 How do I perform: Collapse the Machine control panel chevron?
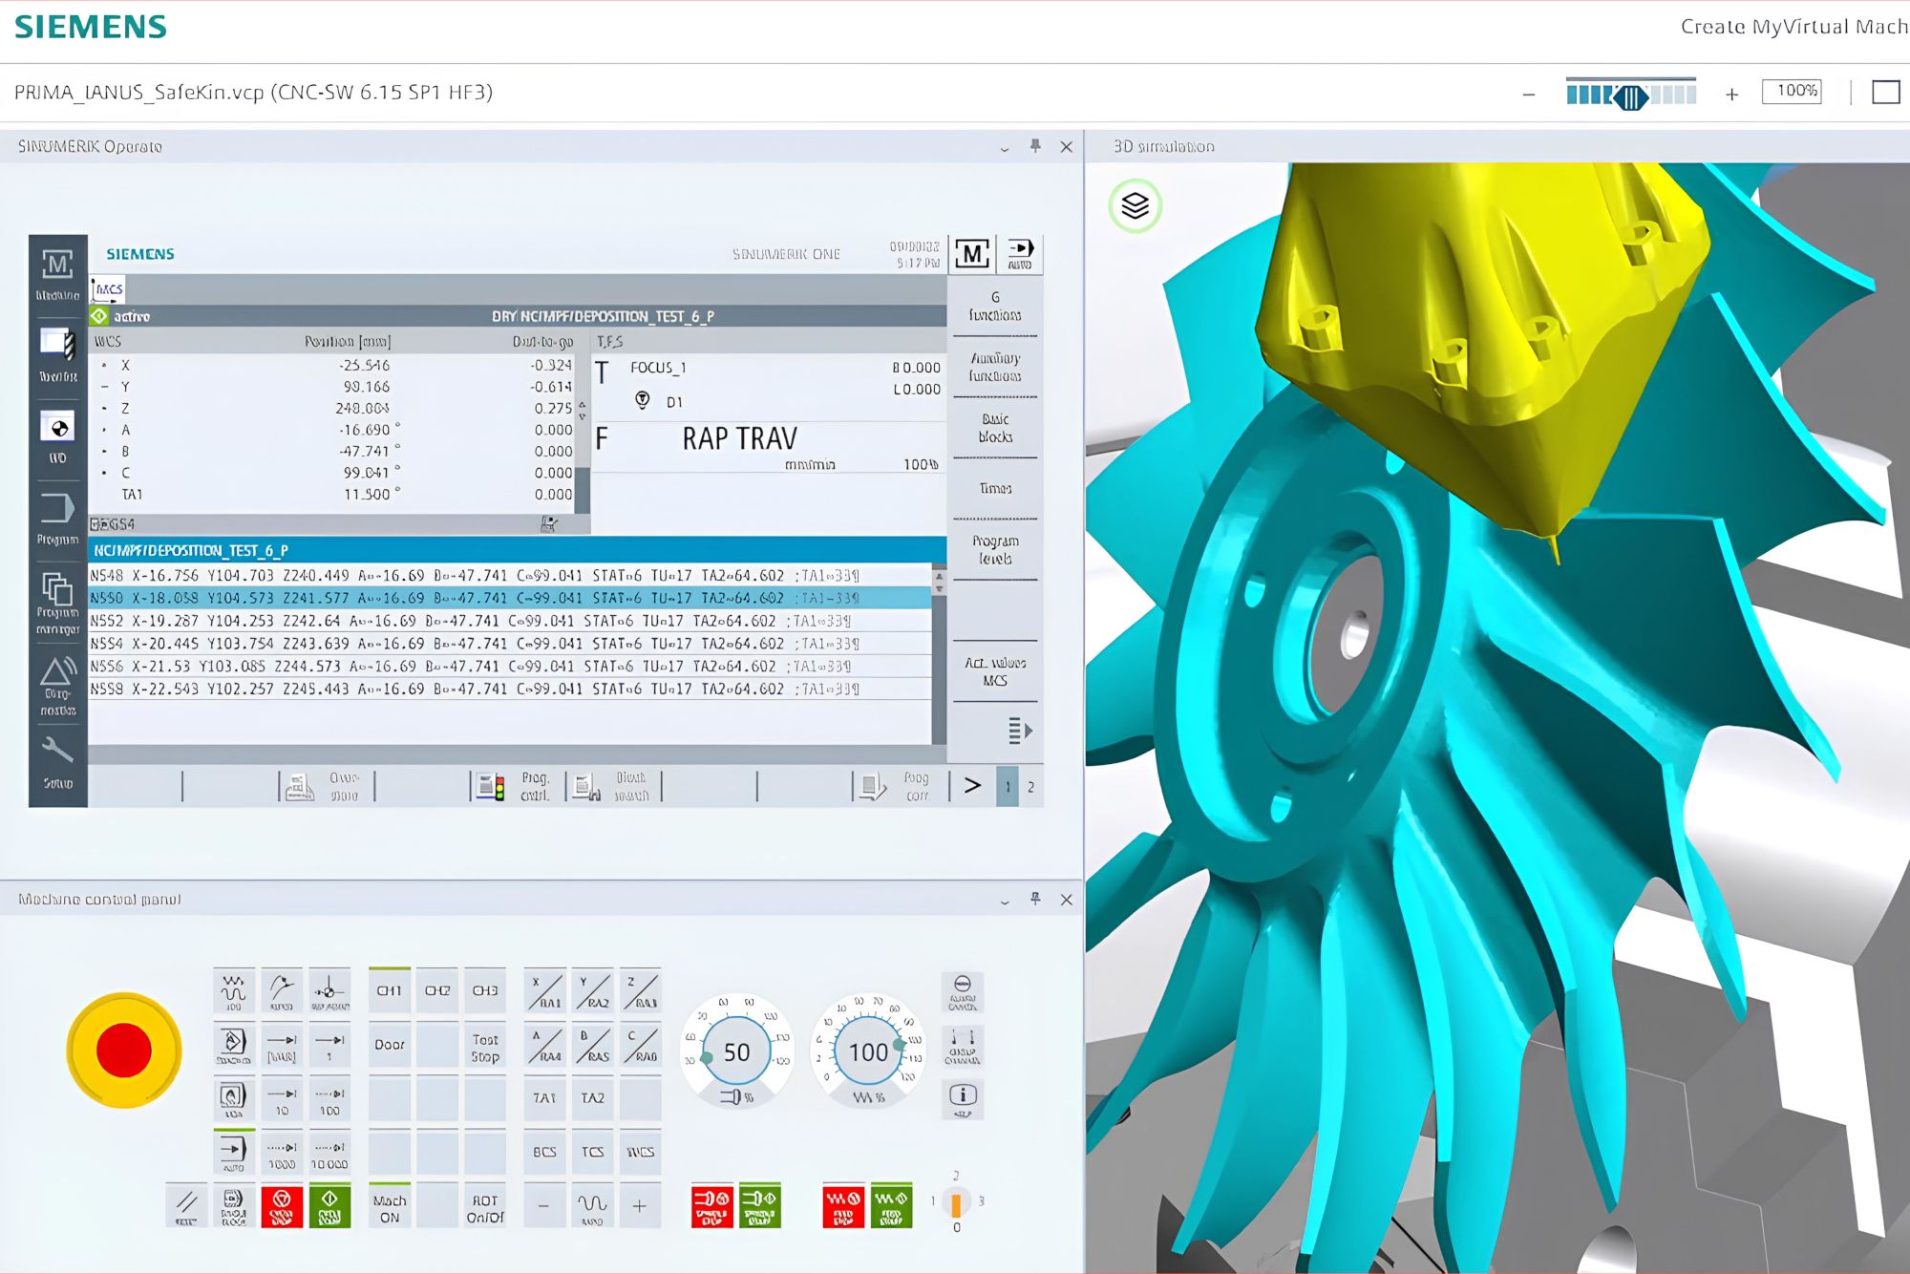coord(1005,901)
